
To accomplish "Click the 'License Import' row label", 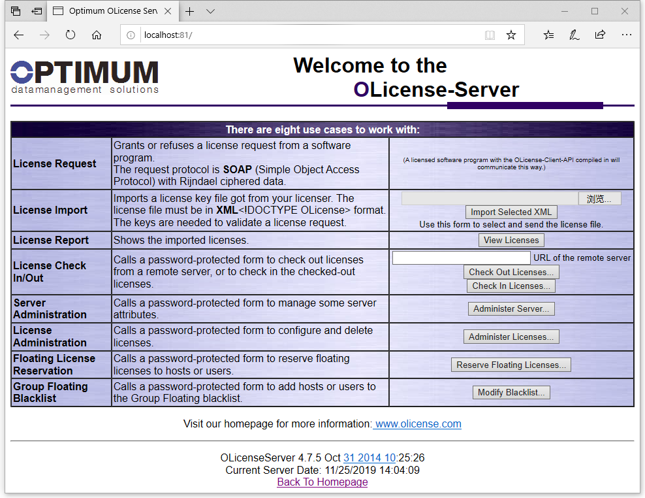I will click(x=50, y=210).
